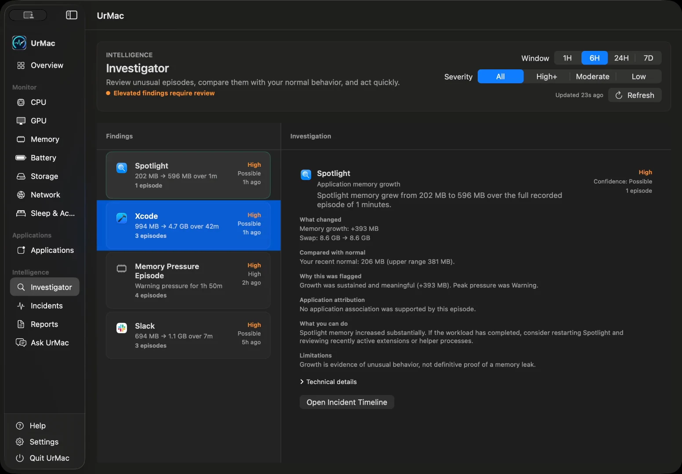This screenshot has height=474, width=682.
Task: Select the GPU display icon
Action: pos(21,121)
